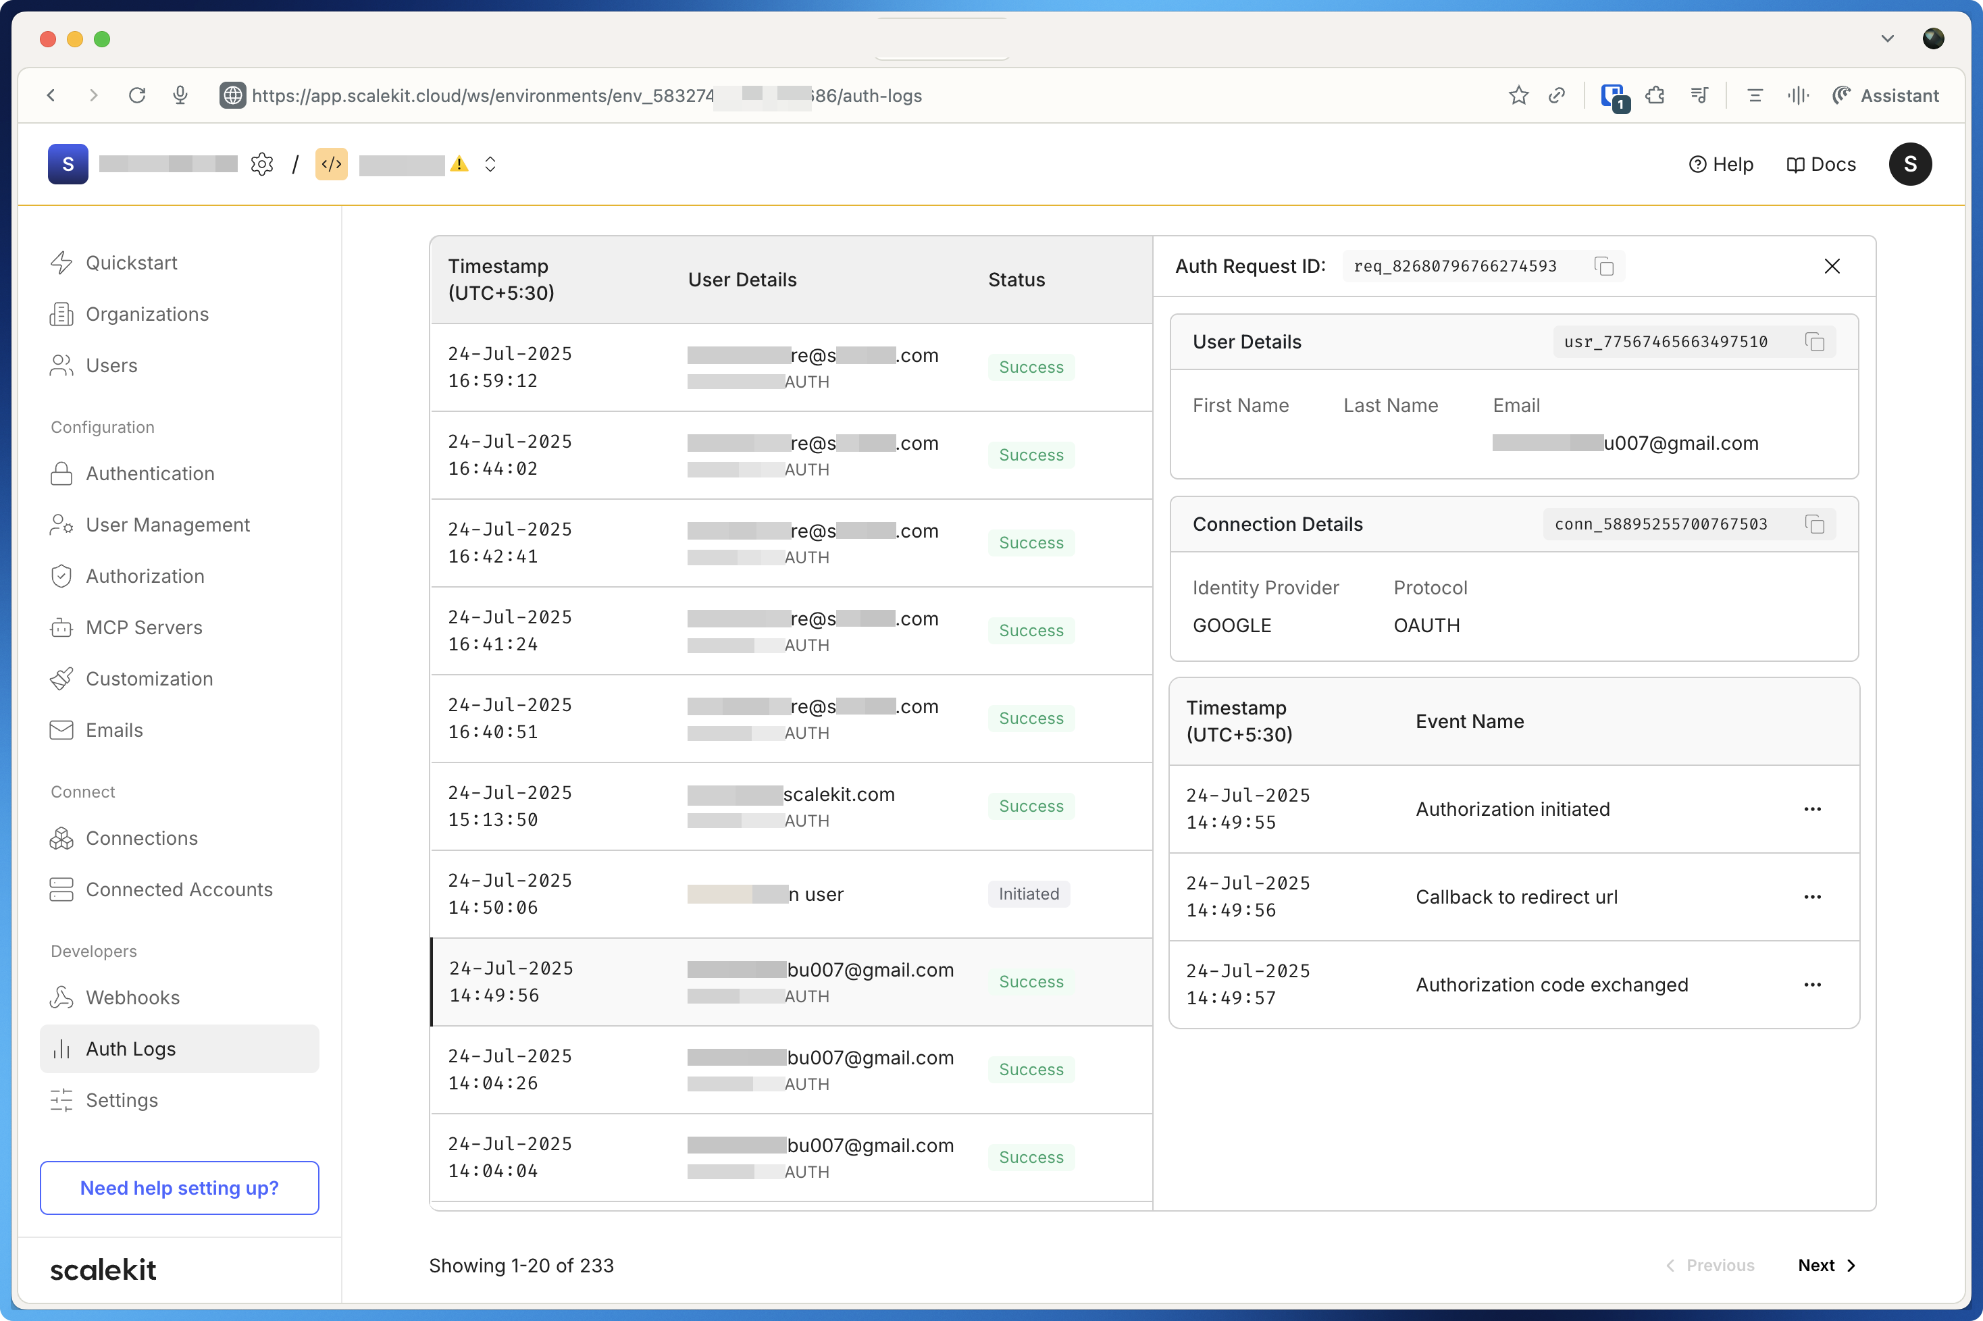Reload the page
Image resolution: width=1983 pixels, height=1321 pixels.
pos(136,95)
